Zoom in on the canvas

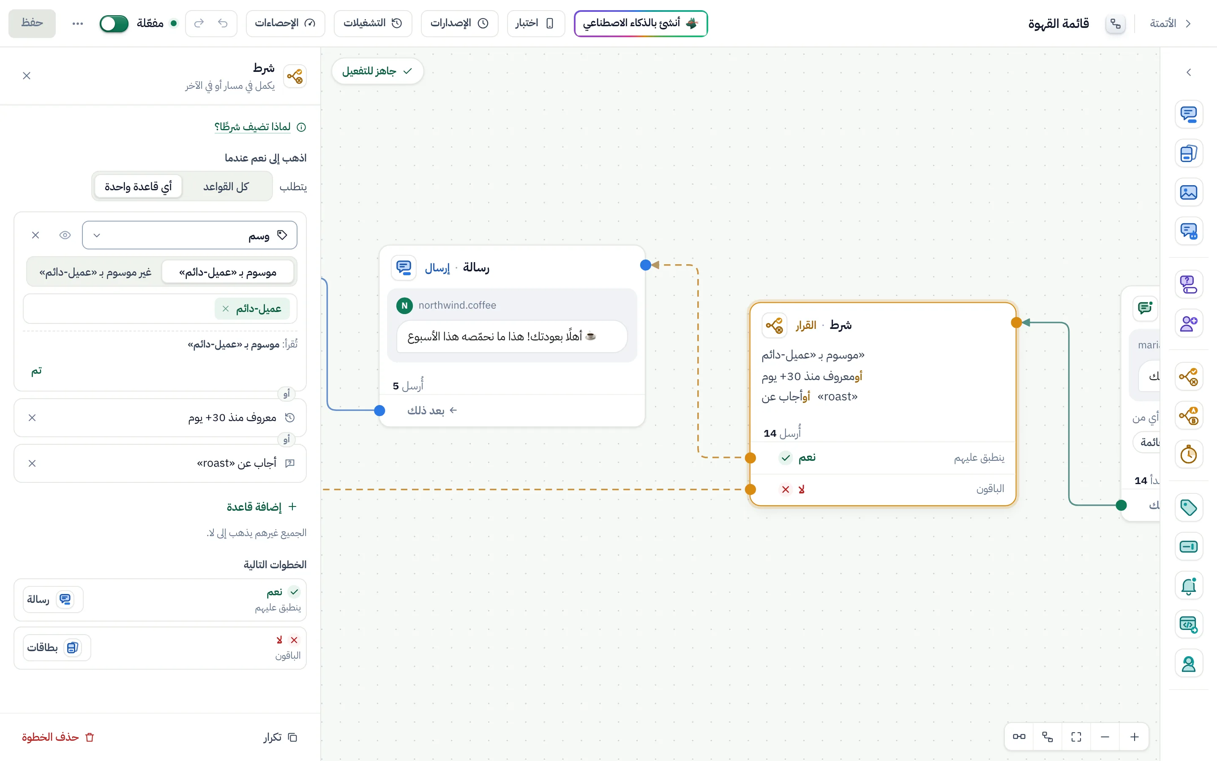[1134, 737]
